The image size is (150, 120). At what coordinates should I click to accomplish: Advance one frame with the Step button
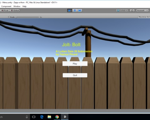80,11
